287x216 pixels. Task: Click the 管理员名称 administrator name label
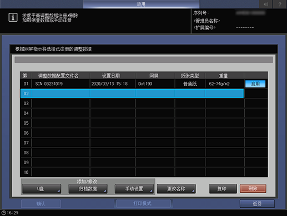pyautogui.click(x=207, y=21)
